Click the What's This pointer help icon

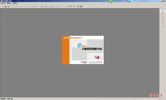[x=81, y=6]
